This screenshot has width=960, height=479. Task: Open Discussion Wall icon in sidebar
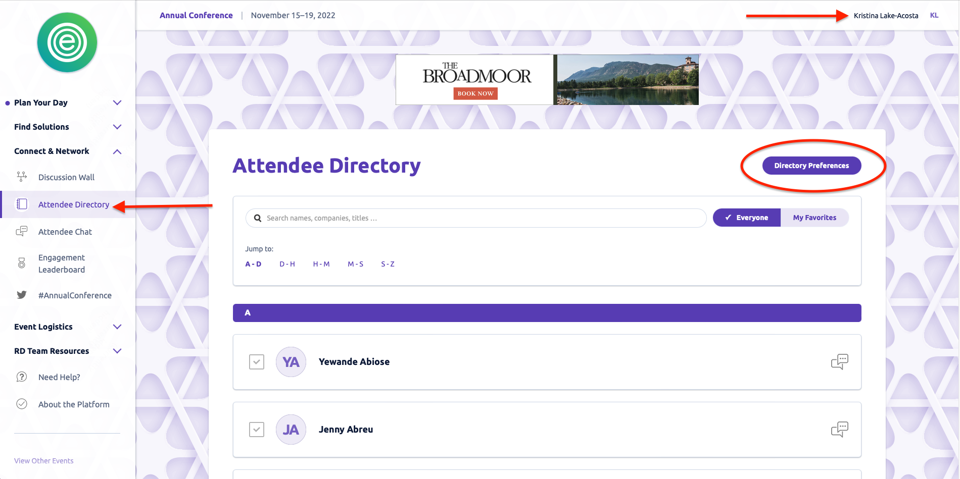point(22,177)
